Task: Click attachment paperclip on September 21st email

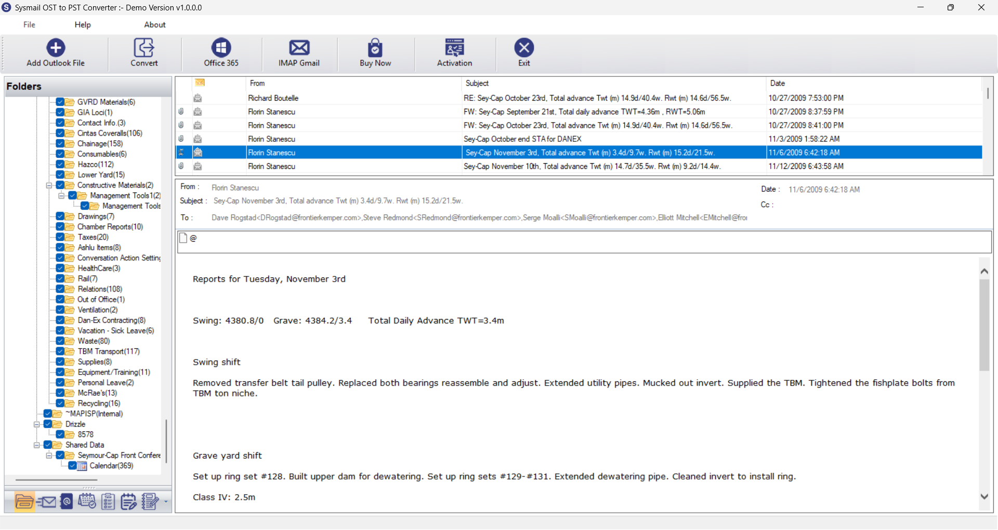Action: click(x=181, y=112)
